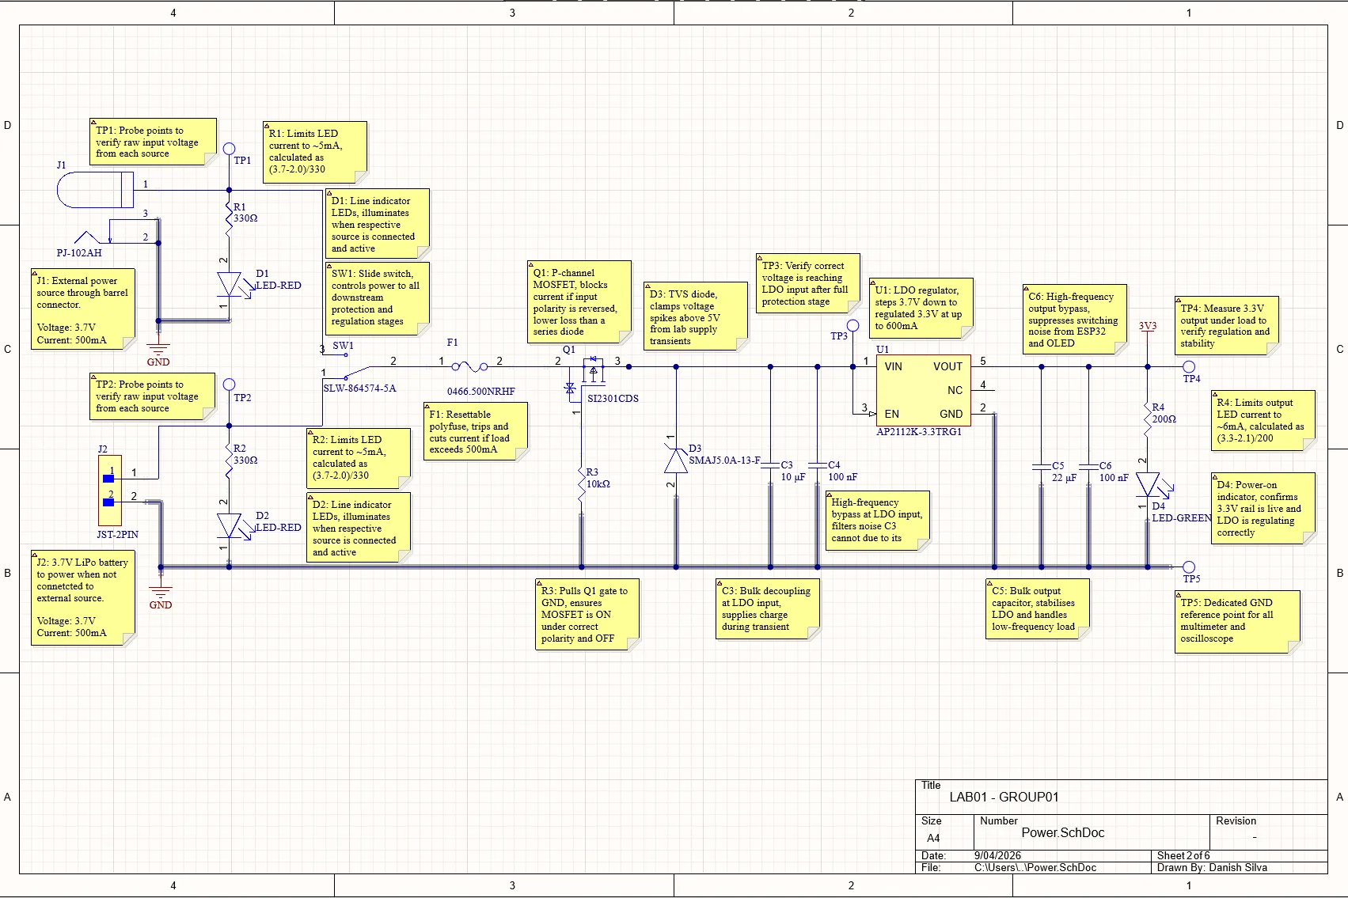Click the TP4 test point circle

[1189, 366]
